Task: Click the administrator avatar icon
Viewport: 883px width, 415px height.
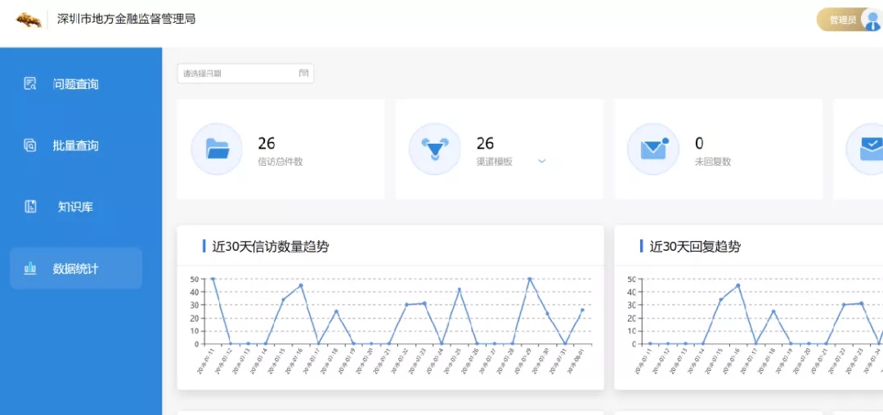Action: coord(872,20)
